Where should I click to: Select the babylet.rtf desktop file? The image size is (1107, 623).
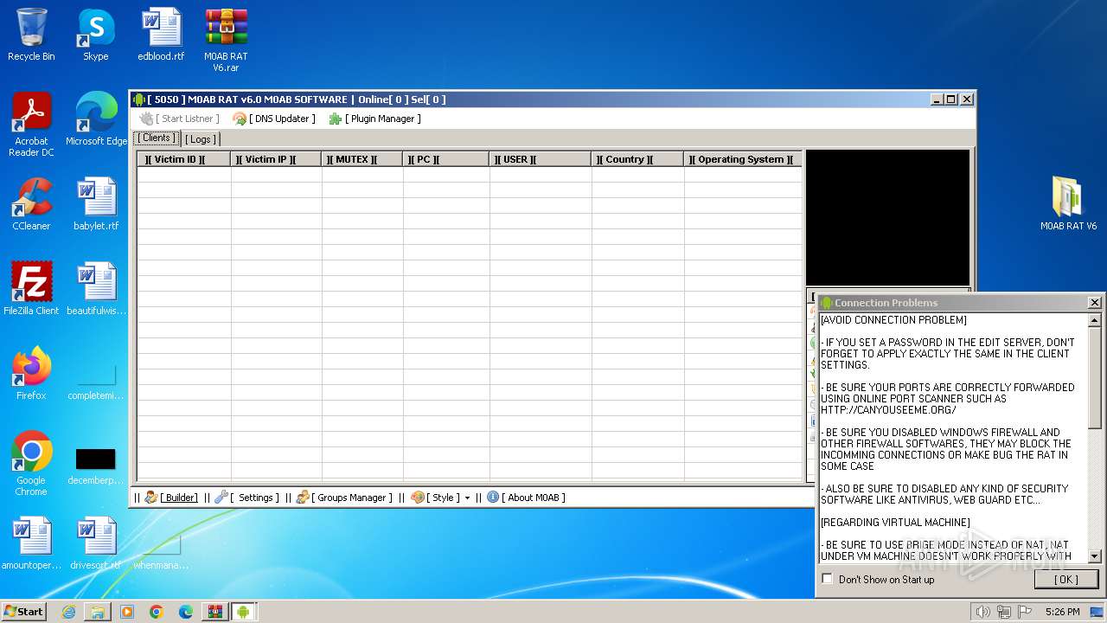pyautogui.click(x=96, y=204)
